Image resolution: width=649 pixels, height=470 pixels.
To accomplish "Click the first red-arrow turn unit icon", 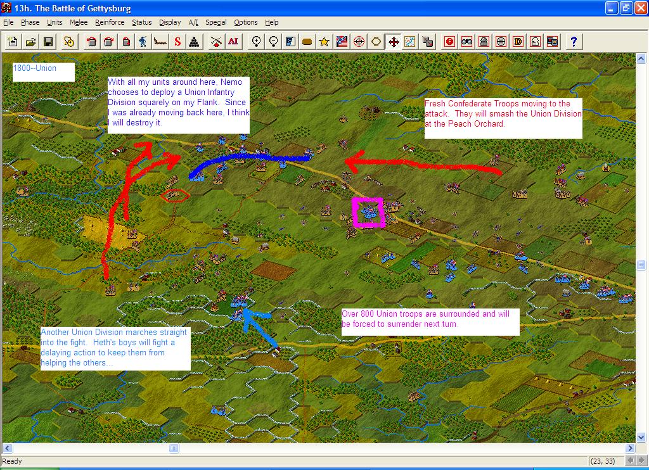I will (91, 41).
